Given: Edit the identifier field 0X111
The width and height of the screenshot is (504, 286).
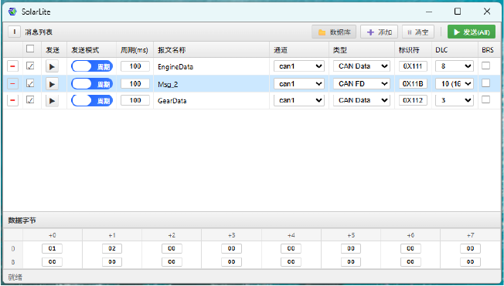Looking at the screenshot, I should point(413,66).
